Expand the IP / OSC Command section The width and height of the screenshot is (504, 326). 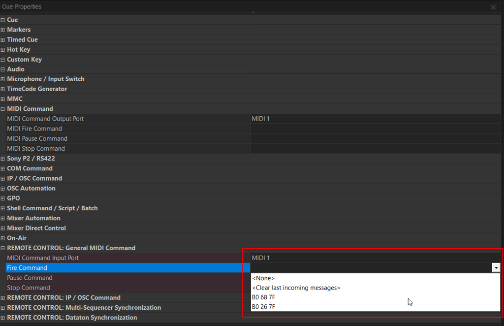pyautogui.click(x=3, y=178)
